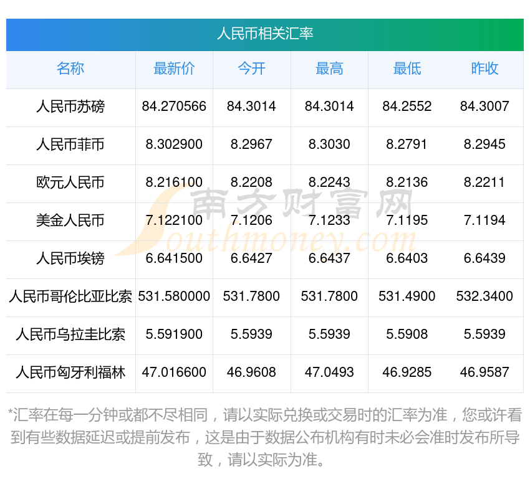Click the 最高 column header
This screenshot has height=479, width=530.
(329, 69)
